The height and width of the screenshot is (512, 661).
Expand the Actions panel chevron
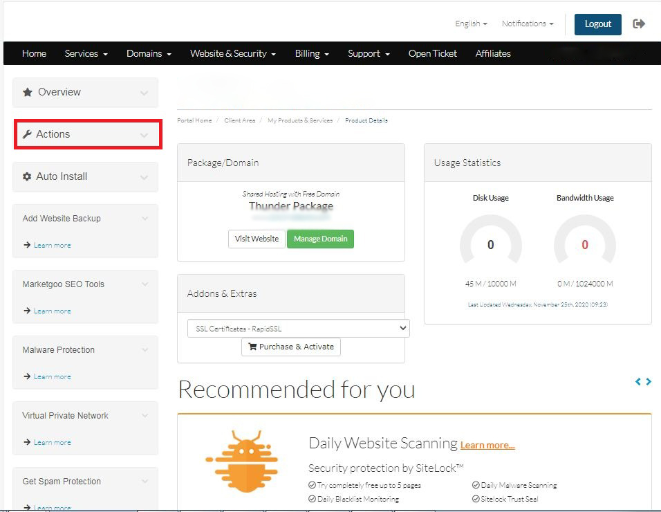click(x=144, y=135)
